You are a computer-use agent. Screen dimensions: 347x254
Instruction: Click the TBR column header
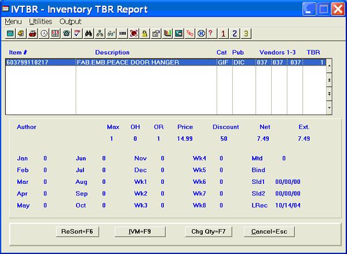[x=313, y=53]
